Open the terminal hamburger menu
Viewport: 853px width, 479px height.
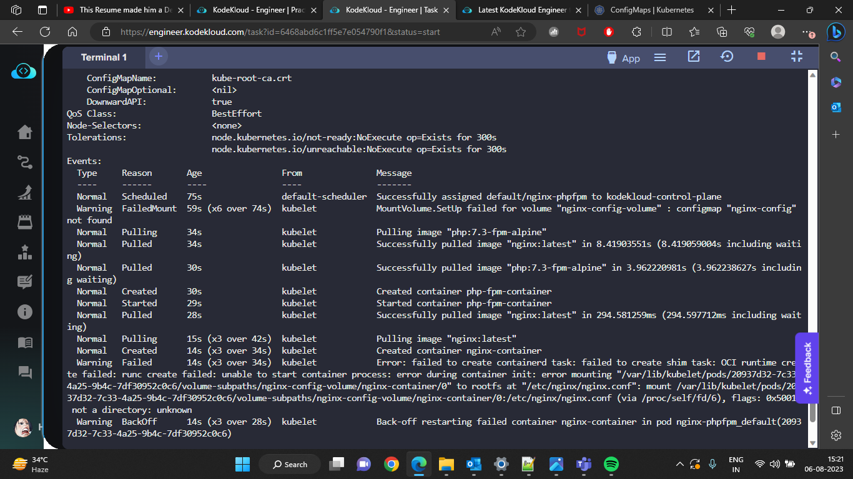pyautogui.click(x=660, y=57)
